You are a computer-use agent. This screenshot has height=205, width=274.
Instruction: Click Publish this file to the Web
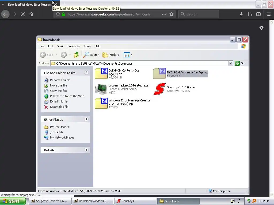tap(67, 96)
